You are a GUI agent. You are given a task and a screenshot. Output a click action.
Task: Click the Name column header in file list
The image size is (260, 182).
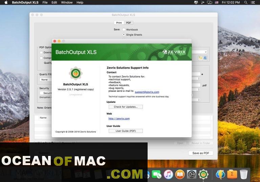click(x=43, y=118)
